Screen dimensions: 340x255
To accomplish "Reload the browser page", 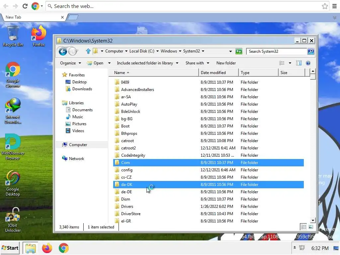I will click(25, 6).
